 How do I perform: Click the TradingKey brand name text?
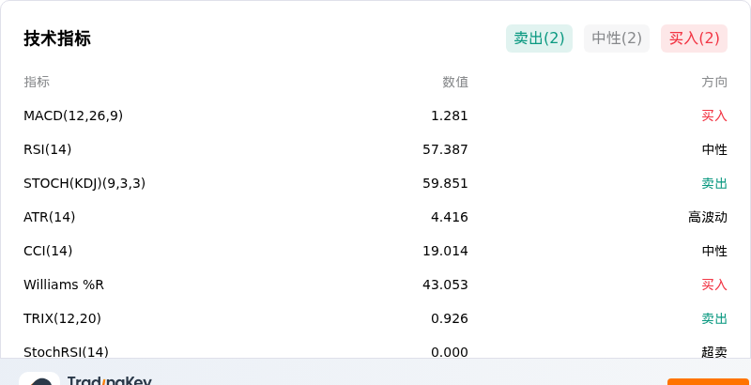point(110,380)
